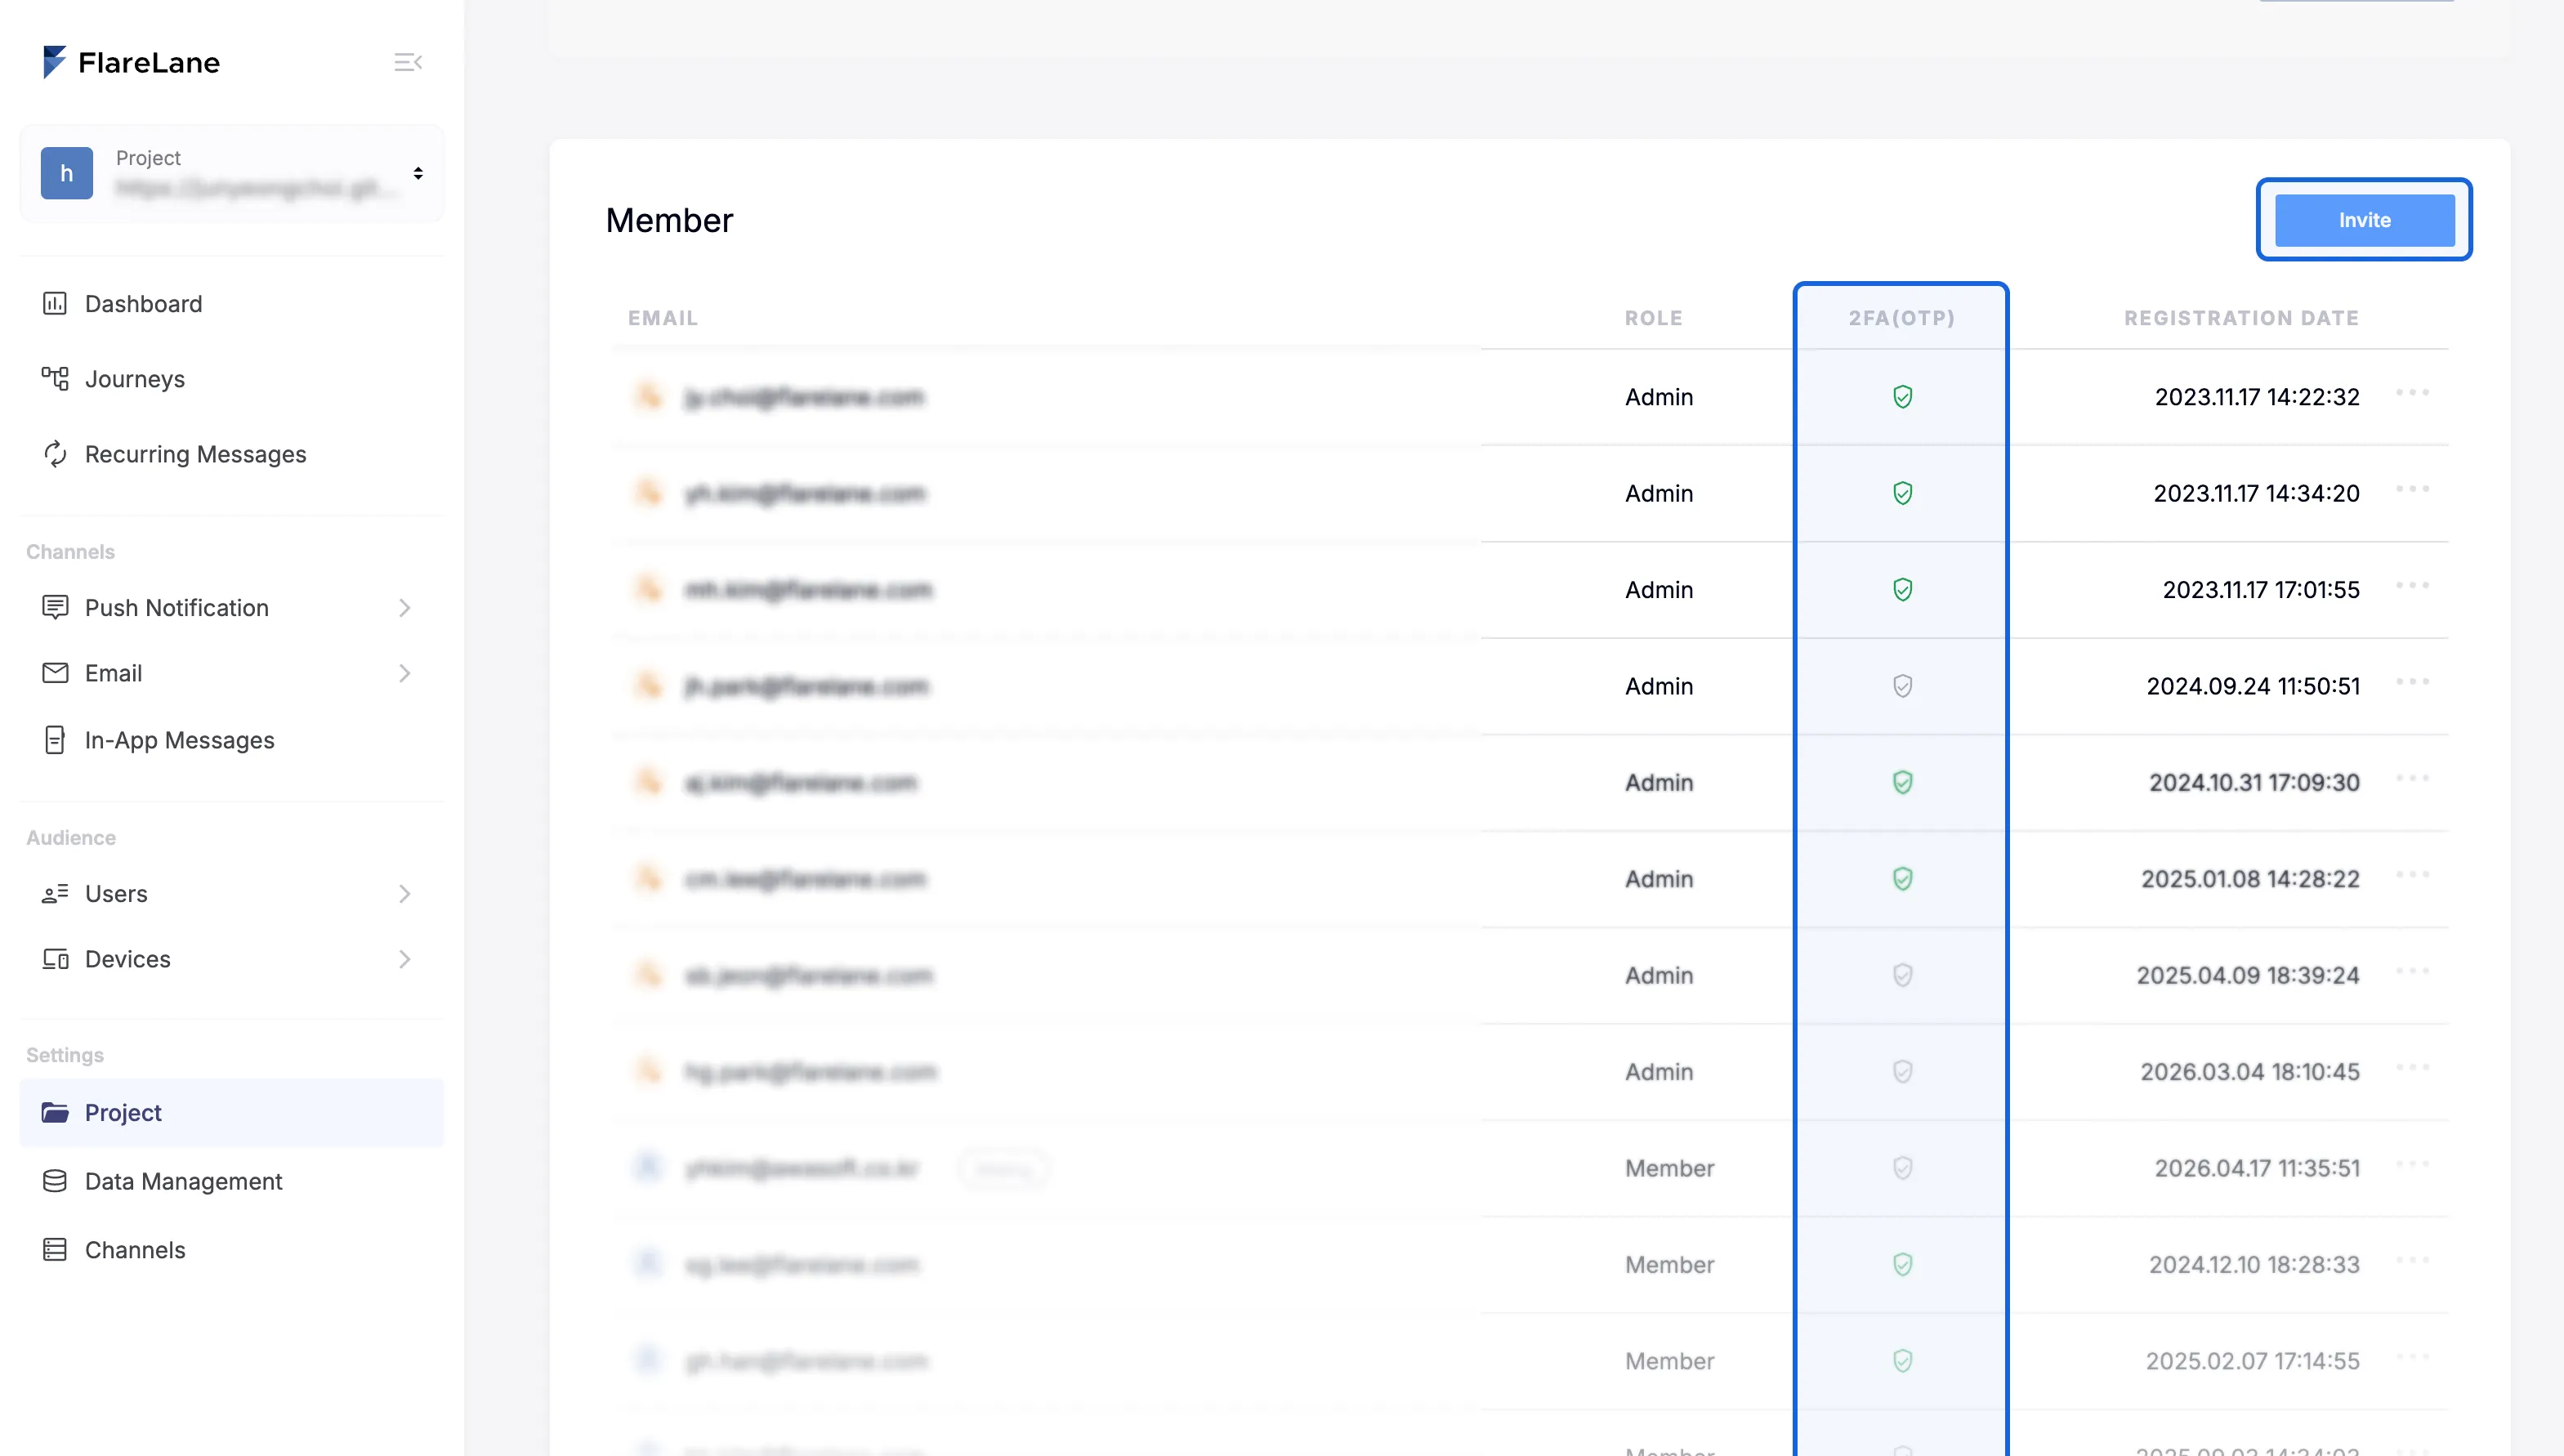Click grey 2FA shield in 2026.04.17 row

point(1902,1168)
